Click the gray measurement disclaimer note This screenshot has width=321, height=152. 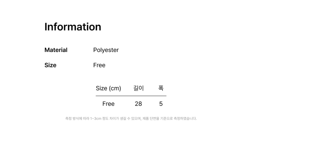point(131,119)
